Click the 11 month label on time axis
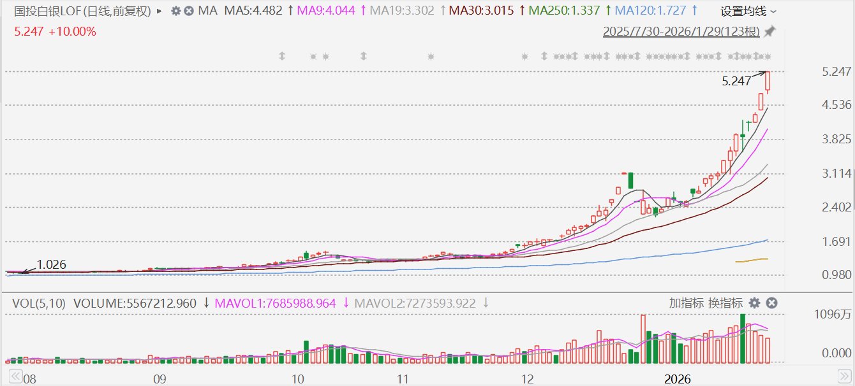This screenshot has width=855, height=386. 401,378
